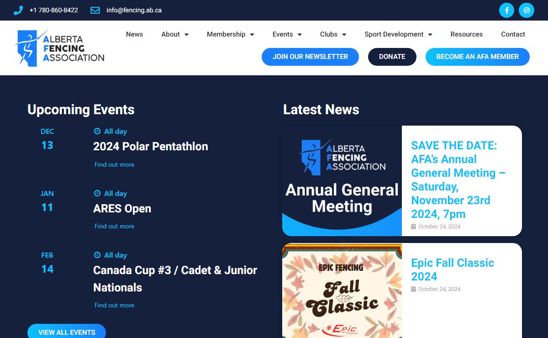Click the Annual General Meeting news thumbnail
Image resolution: width=548 pixels, height=338 pixels.
pos(342,181)
